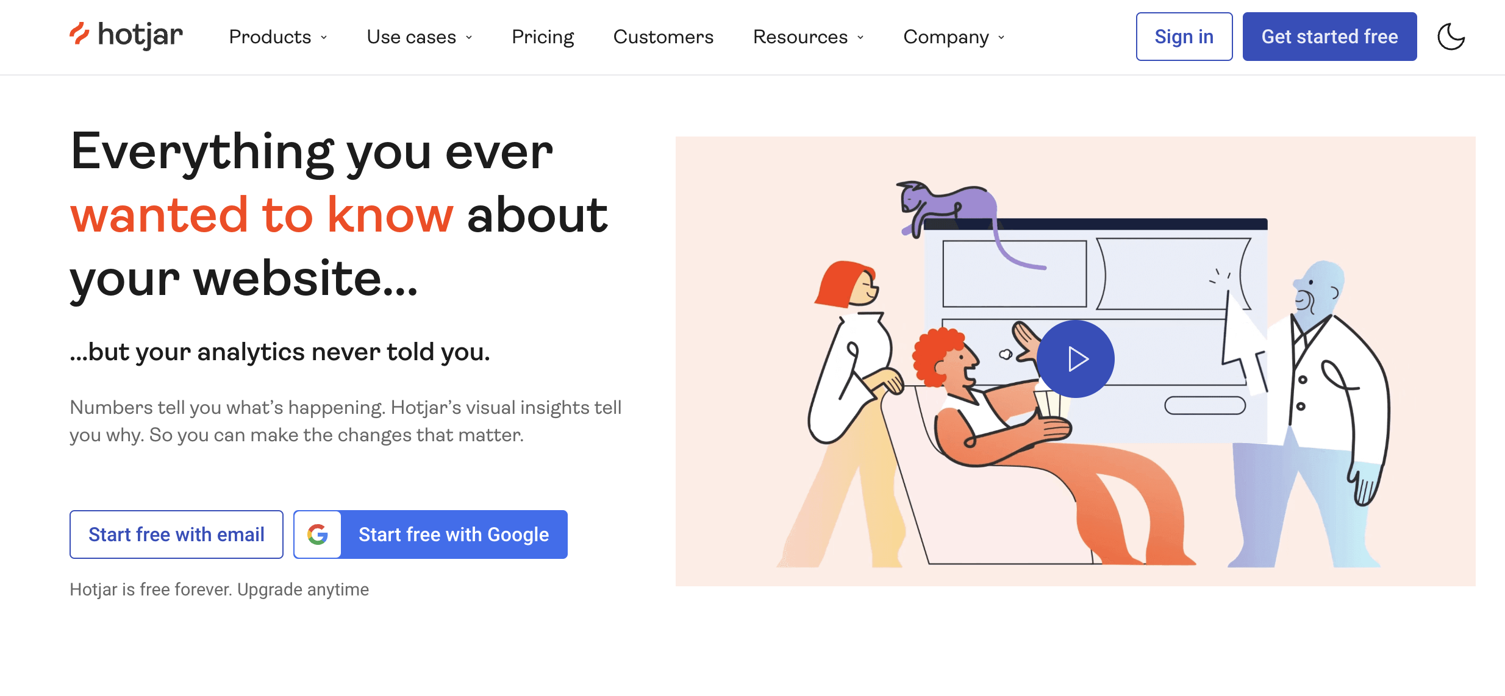Screen dimensions: 1505x696
Task: Click Pricing menu item
Action: (543, 37)
